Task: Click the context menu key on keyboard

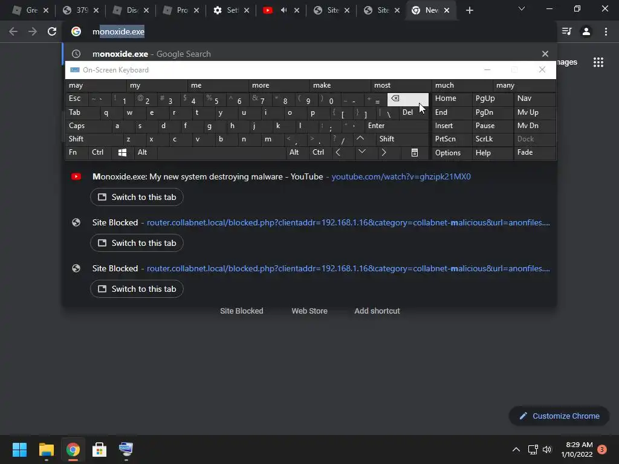Action: tap(415, 152)
